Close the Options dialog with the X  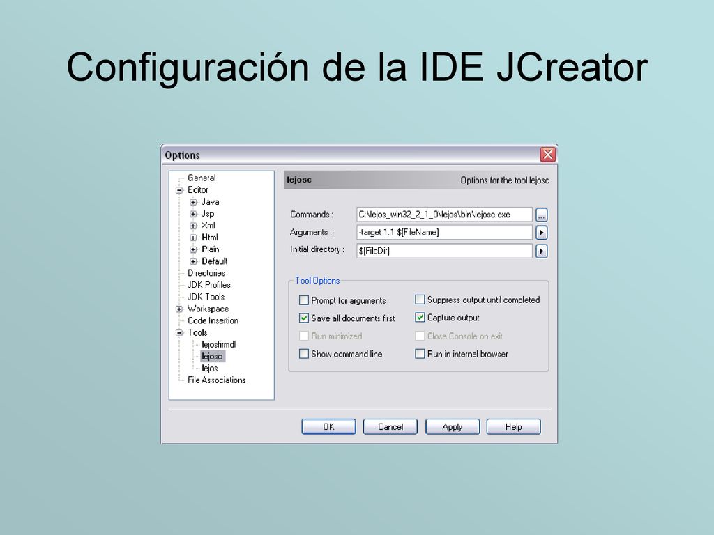pos(548,155)
